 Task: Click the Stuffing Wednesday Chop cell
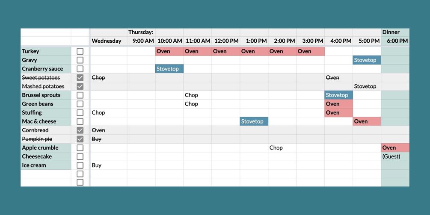(x=109, y=112)
